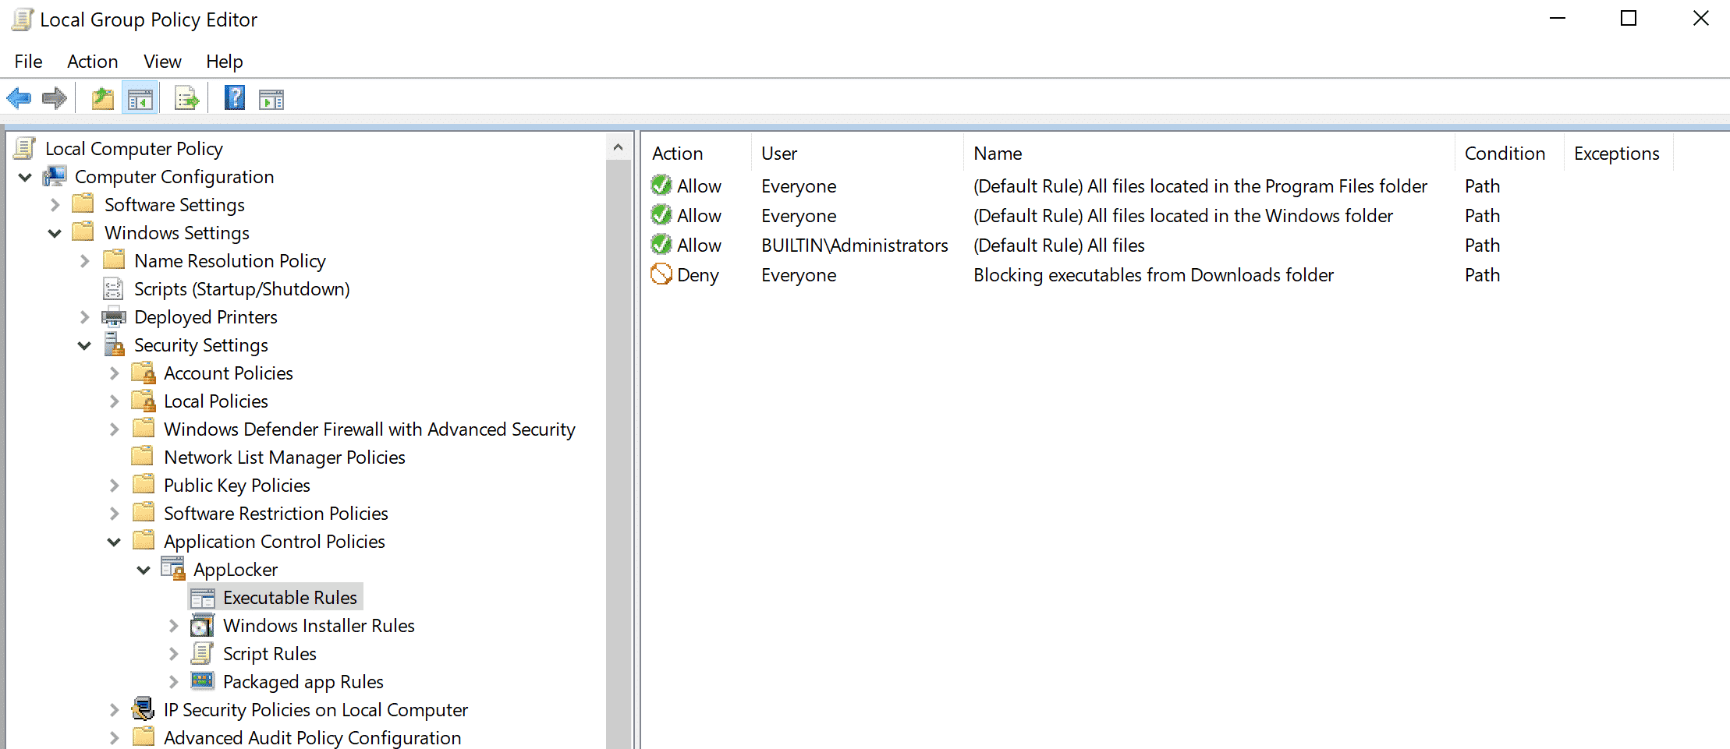Click the Back arrow toolbar icon
Screen dimensions: 1730x749
pyautogui.click(x=19, y=99)
